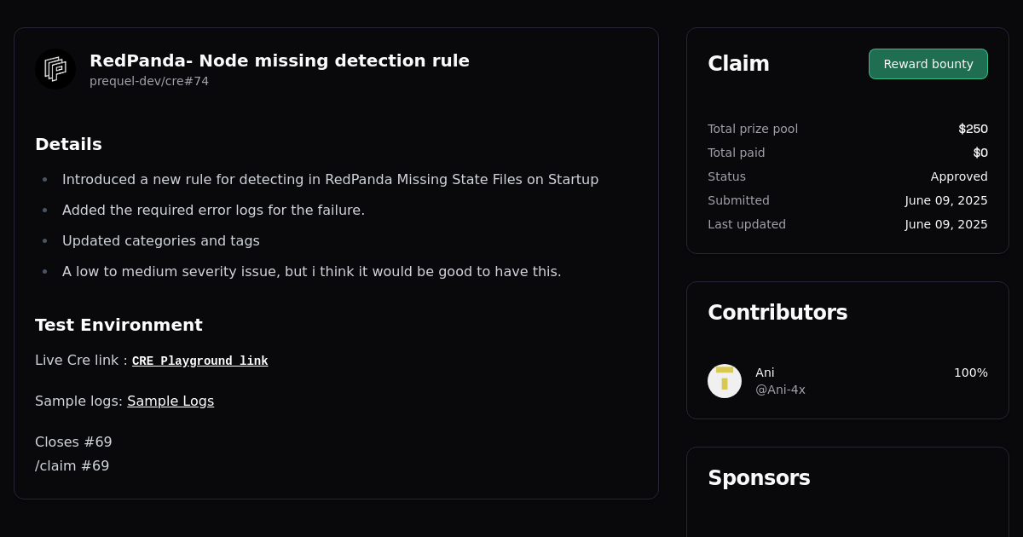Click the Total paid $0 value
The image size is (1023, 537).
(981, 153)
